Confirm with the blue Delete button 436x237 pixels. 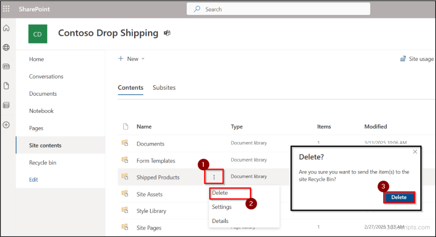click(x=399, y=197)
